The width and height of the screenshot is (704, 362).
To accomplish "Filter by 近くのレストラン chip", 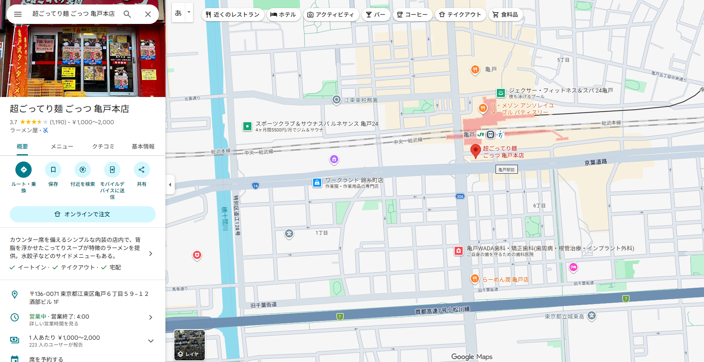I will tap(233, 15).
